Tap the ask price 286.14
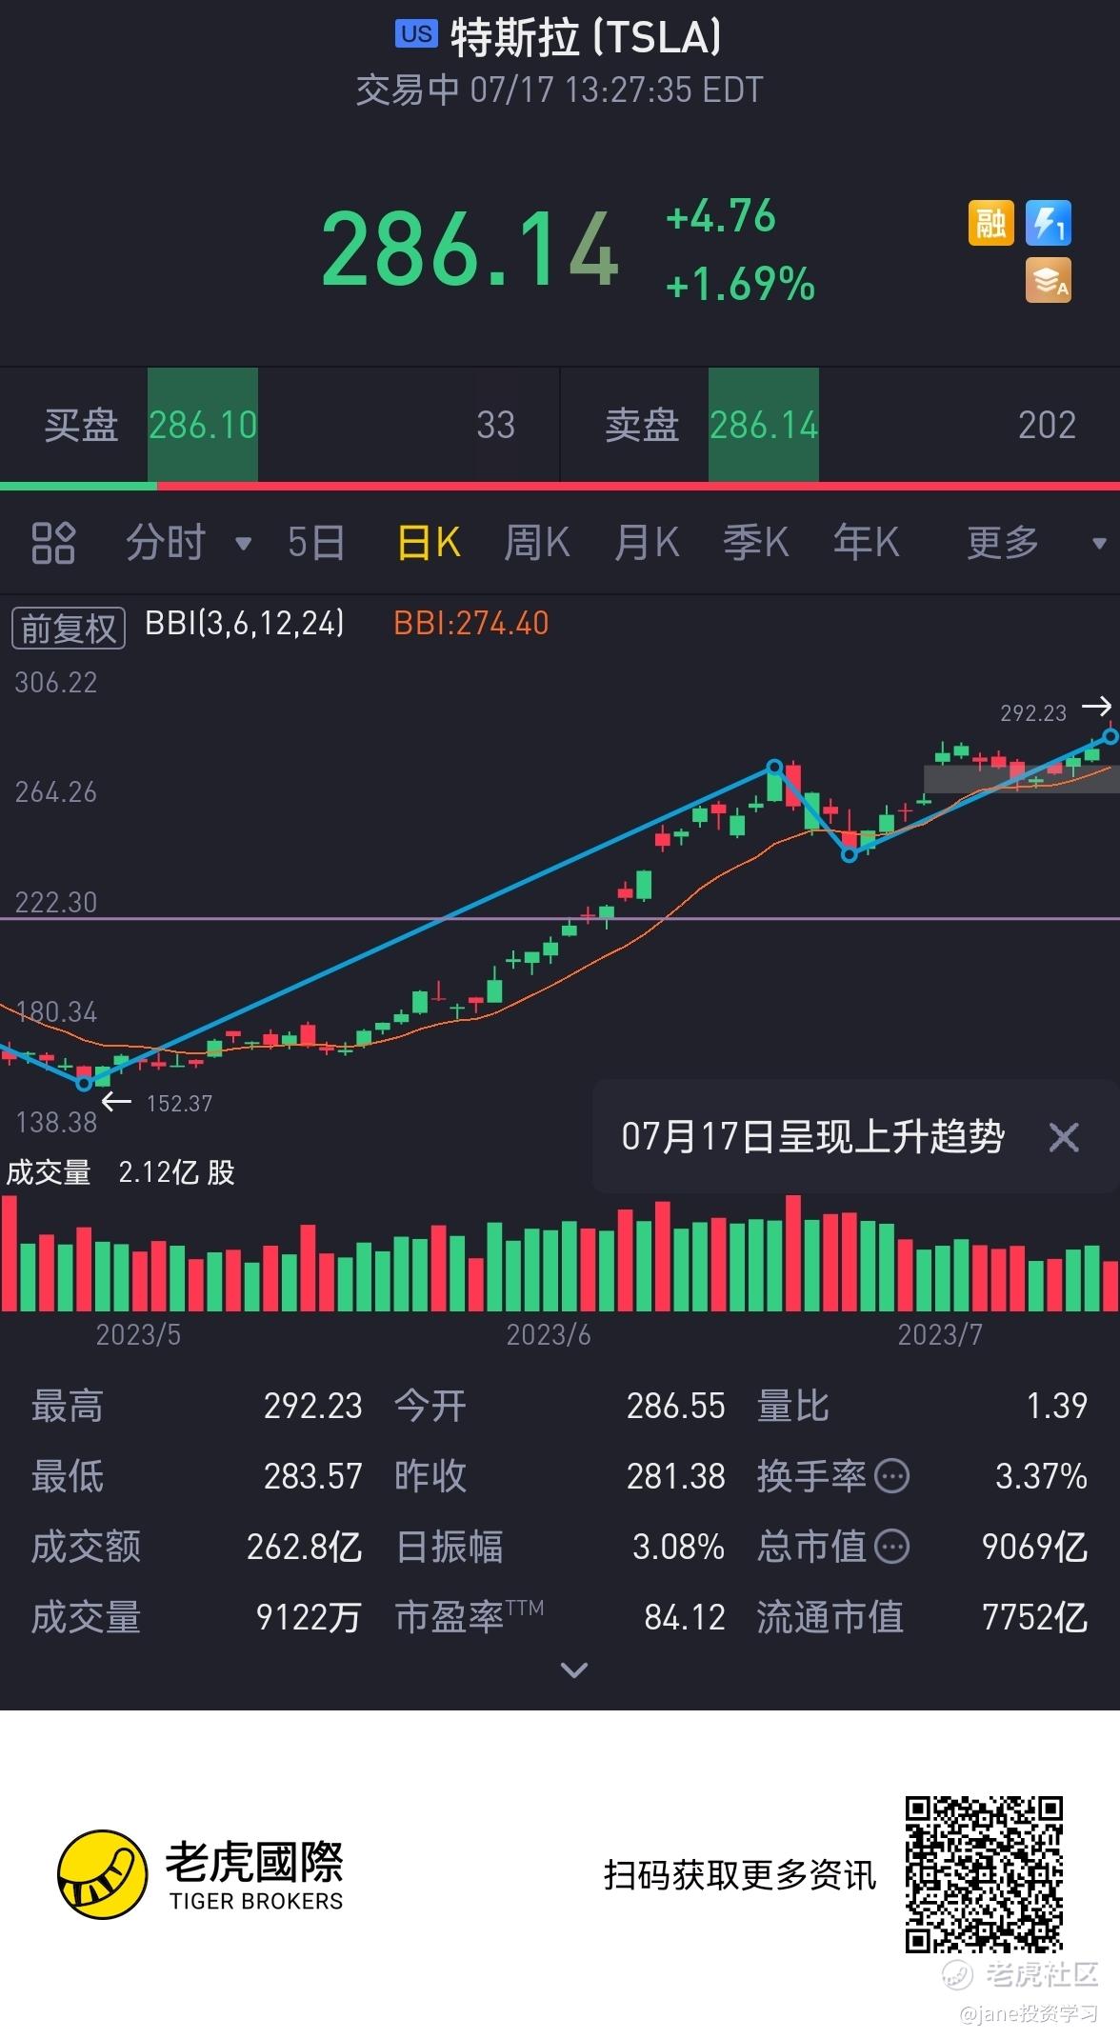 pos(764,425)
